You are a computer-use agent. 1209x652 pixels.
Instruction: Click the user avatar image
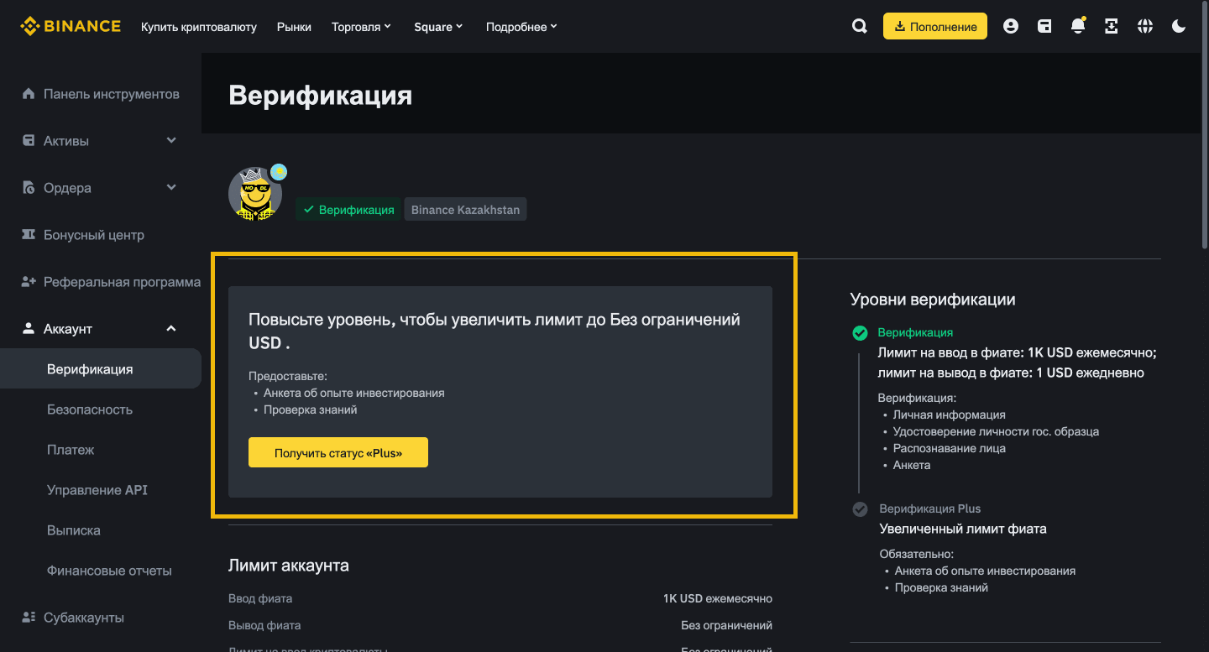click(x=254, y=193)
